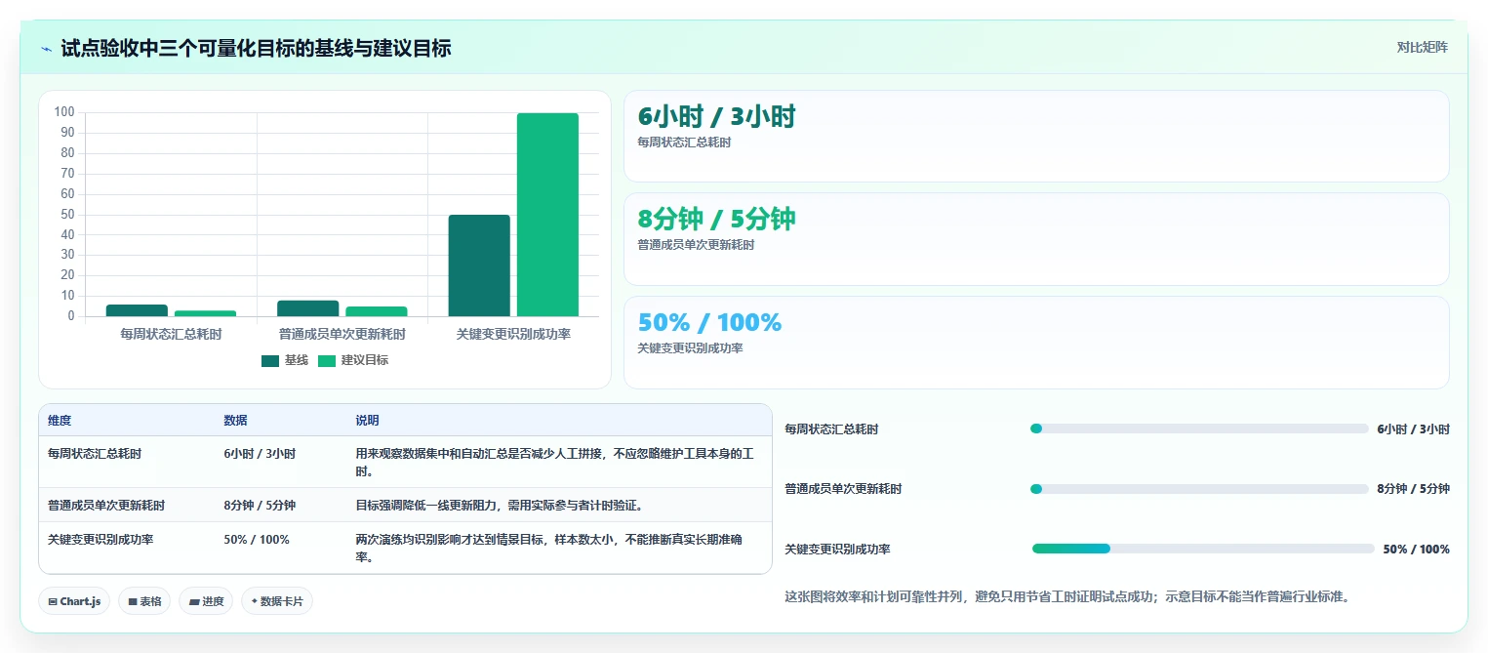Screen dimensions: 1488x653
Task: Click the chart x-axis label 关键变更识别成功率
Action: pos(513,334)
